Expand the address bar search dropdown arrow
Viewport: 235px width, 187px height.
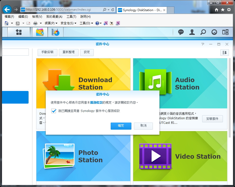(x=108, y=10)
